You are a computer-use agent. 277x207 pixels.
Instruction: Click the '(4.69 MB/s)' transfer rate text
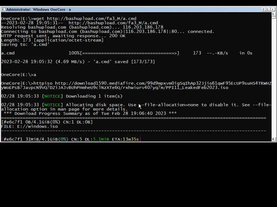70,62
